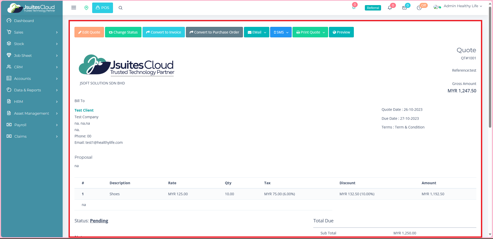Image resolution: width=493 pixels, height=239 pixels.
Task: Click the hamburger menu icon
Action: click(74, 8)
